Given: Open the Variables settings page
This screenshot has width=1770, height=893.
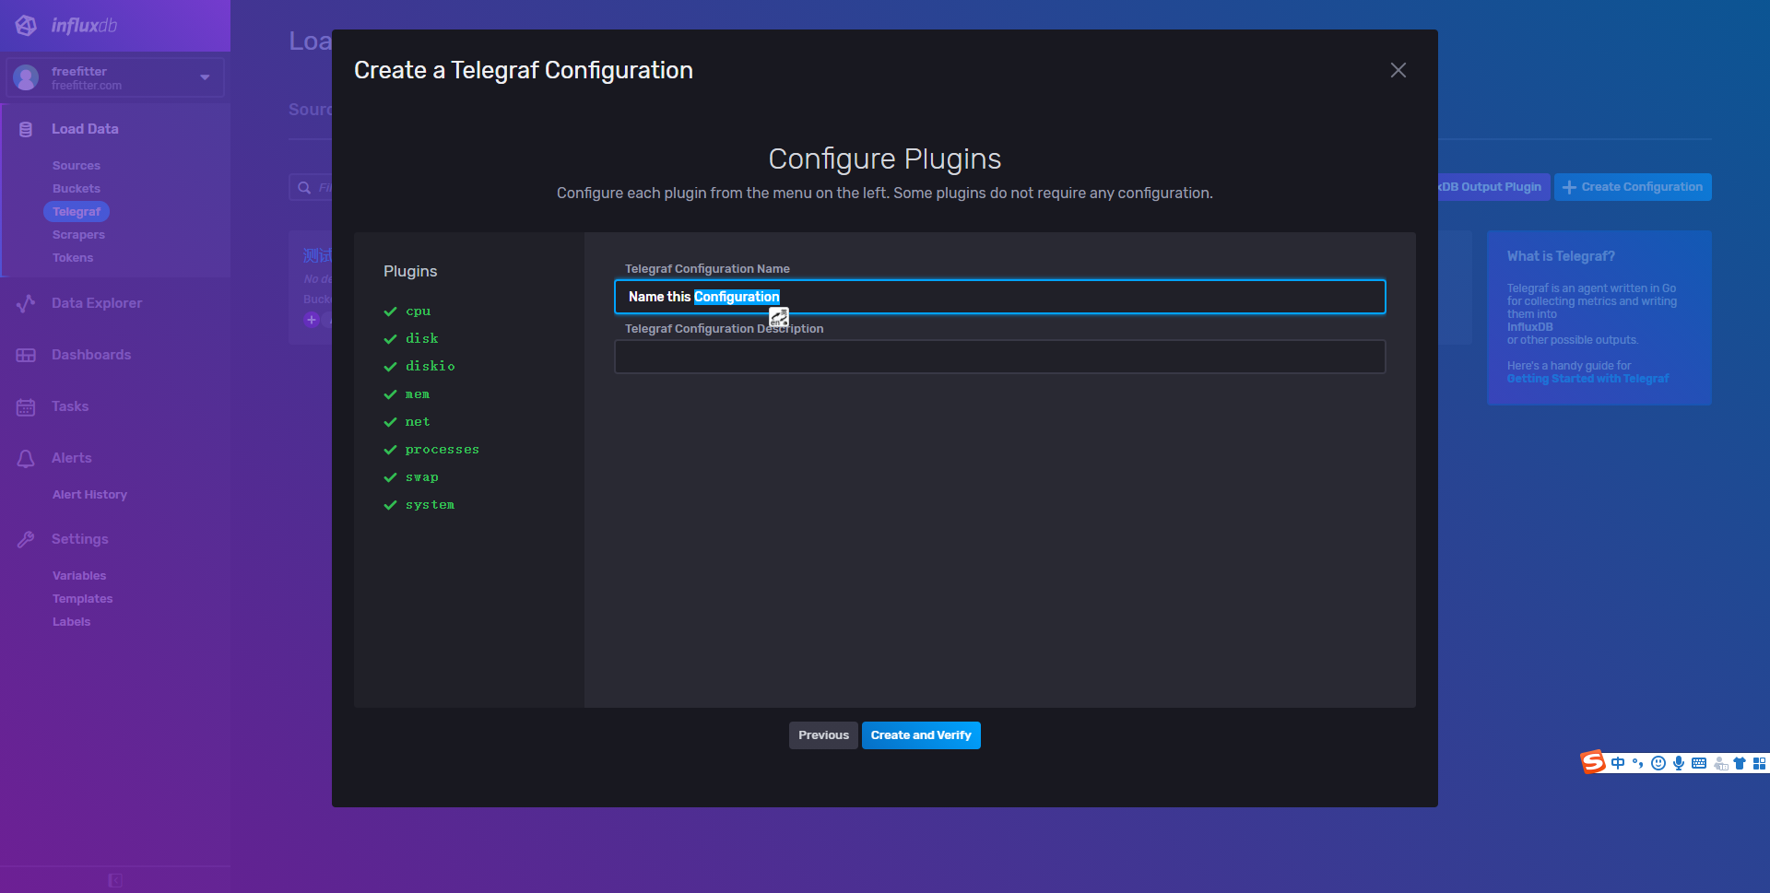Looking at the screenshot, I should (79, 576).
